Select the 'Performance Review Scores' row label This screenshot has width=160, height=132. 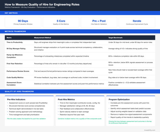18,71
